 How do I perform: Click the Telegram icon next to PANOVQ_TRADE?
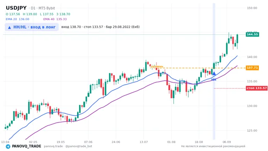8,146
